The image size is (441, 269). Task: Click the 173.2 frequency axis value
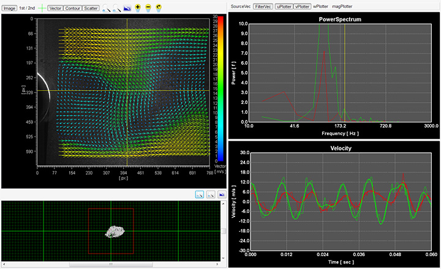point(340,126)
